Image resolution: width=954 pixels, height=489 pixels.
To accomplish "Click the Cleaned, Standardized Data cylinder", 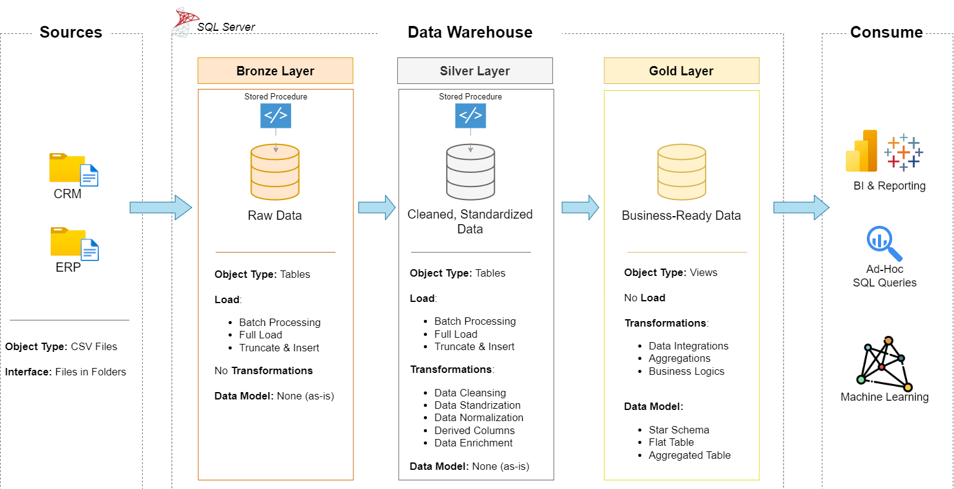I will (471, 171).
